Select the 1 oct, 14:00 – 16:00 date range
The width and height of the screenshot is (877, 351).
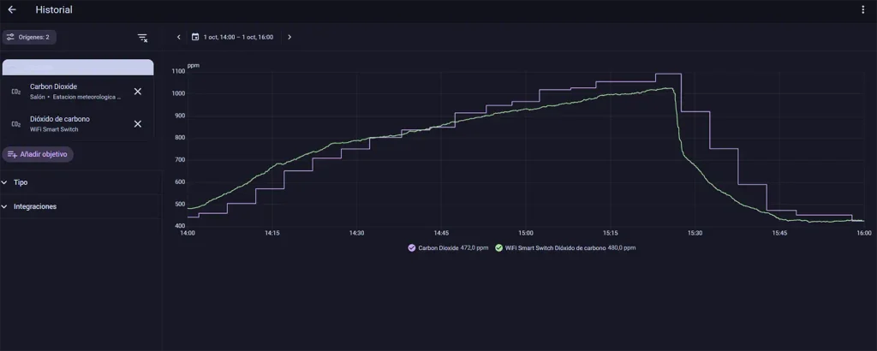tap(238, 37)
